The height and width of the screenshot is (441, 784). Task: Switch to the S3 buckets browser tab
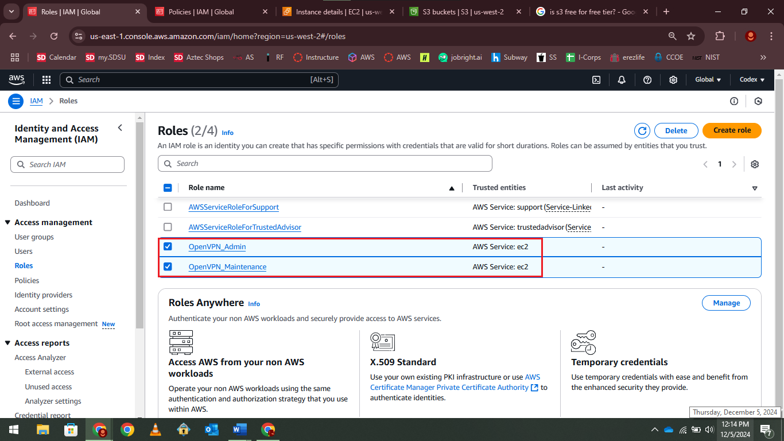pos(465,11)
